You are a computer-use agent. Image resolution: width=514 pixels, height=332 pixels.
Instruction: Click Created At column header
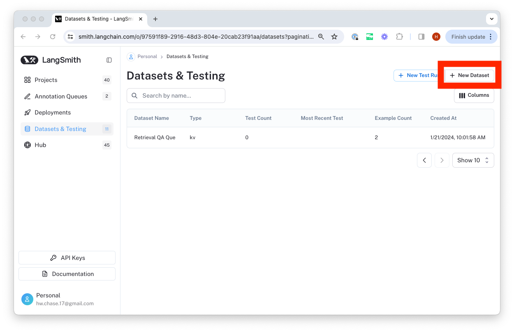[x=443, y=118]
